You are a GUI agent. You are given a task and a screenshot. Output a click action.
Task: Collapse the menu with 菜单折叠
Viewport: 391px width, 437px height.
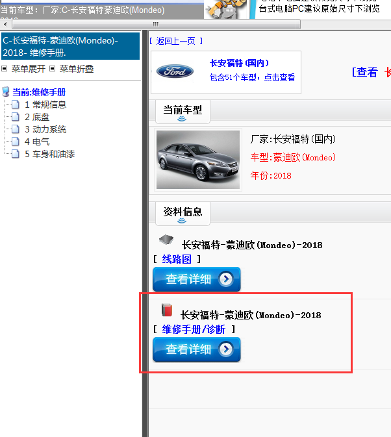(x=77, y=69)
